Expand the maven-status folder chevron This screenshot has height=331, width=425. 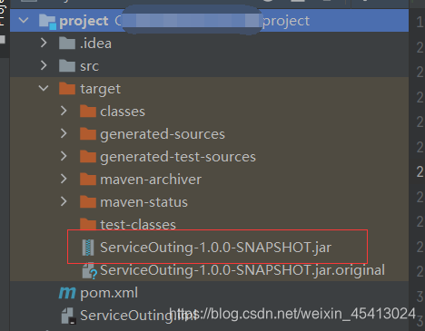pyautogui.click(x=64, y=201)
